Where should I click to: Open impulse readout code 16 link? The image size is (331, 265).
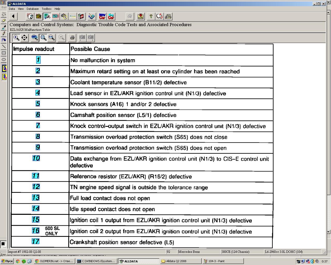click(36, 231)
